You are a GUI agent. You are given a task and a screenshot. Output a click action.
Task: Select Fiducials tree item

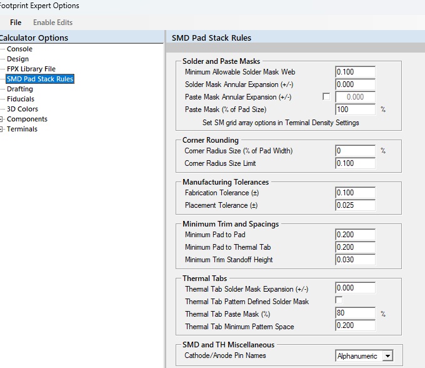(21, 99)
